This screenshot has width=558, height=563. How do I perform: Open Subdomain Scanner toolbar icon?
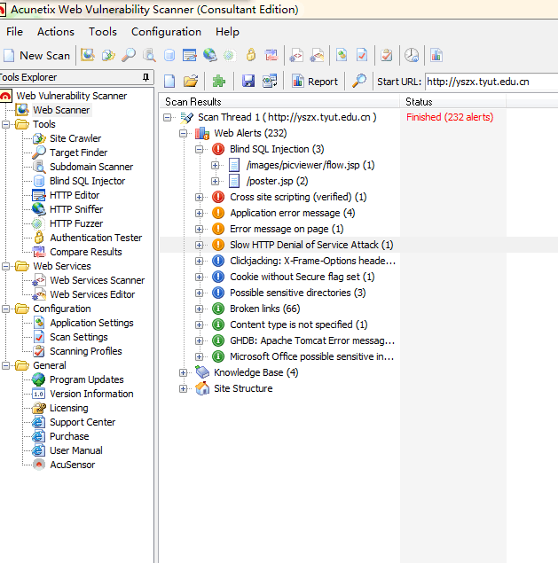149,55
